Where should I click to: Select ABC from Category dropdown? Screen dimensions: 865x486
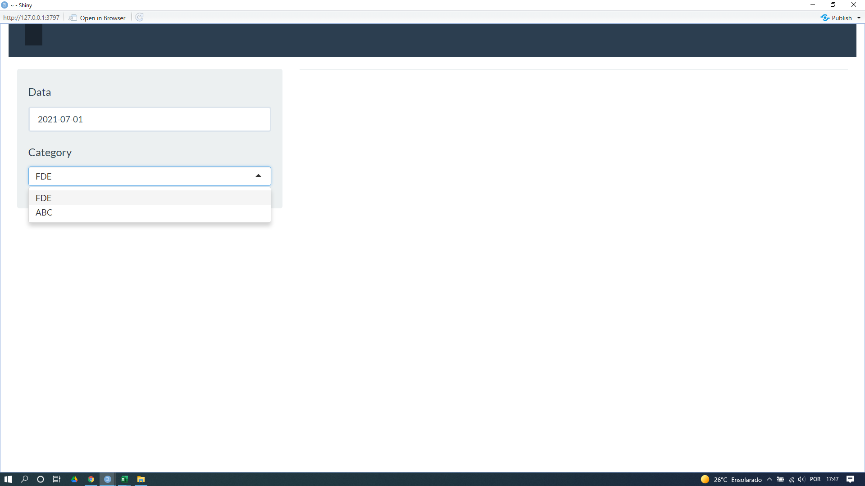click(x=44, y=212)
